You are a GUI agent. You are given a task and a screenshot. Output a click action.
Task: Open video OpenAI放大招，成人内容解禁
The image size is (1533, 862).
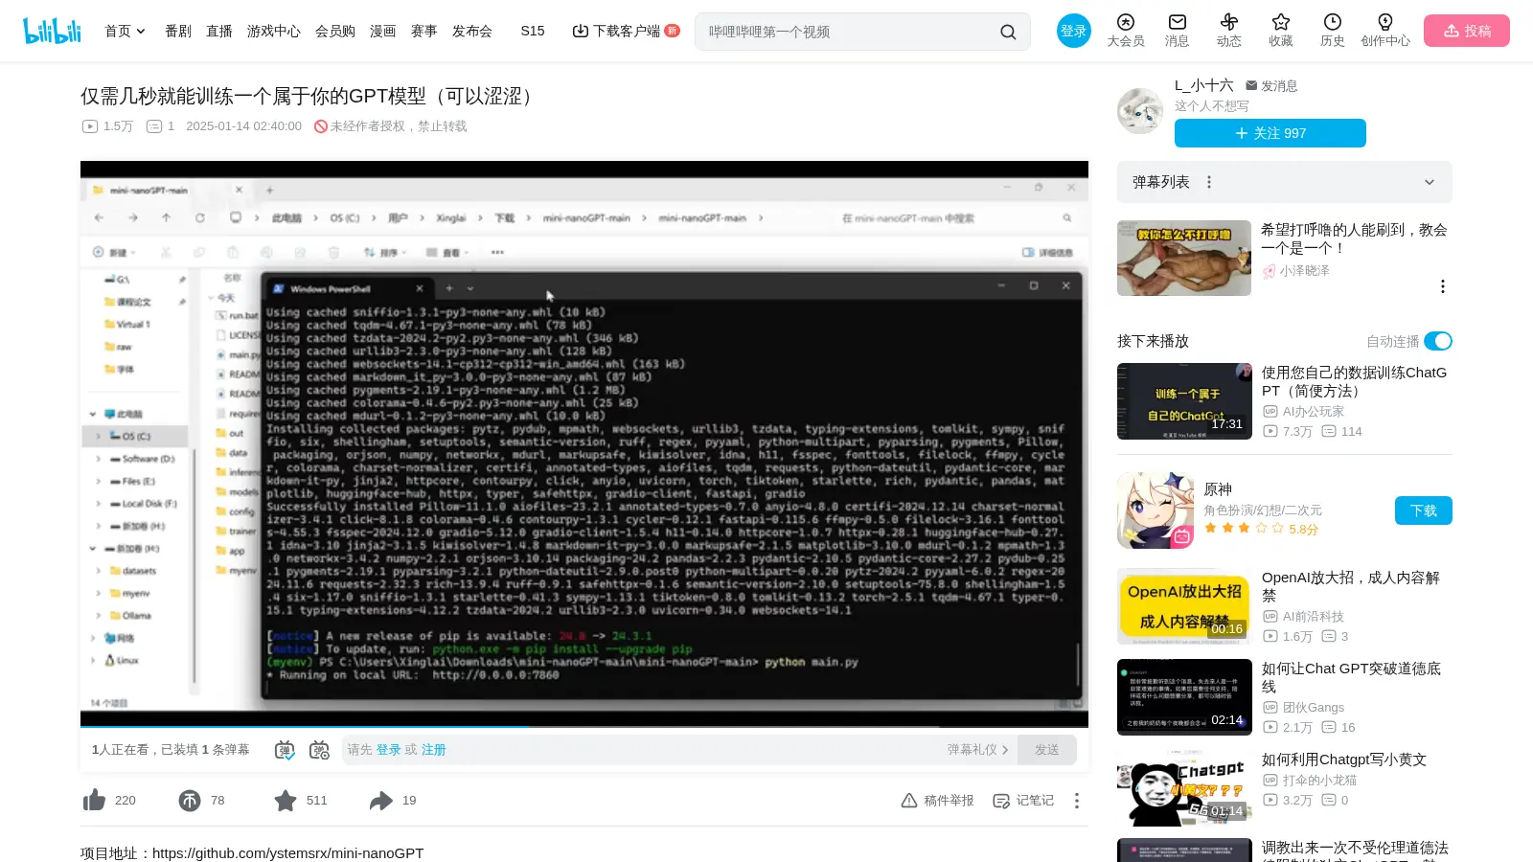tap(1351, 586)
